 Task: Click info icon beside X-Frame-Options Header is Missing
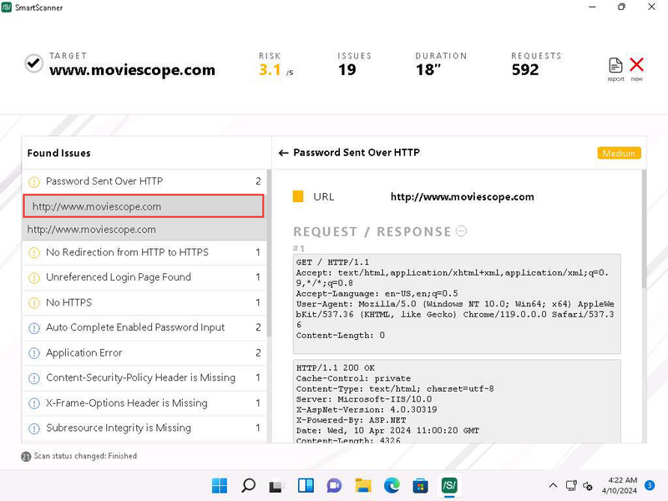pyautogui.click(x=34, y=403)
